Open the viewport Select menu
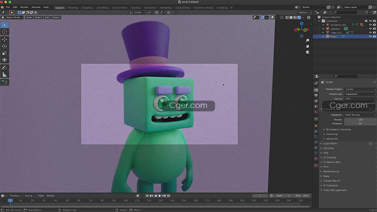The image size is (377, 212). coord(38,17)
